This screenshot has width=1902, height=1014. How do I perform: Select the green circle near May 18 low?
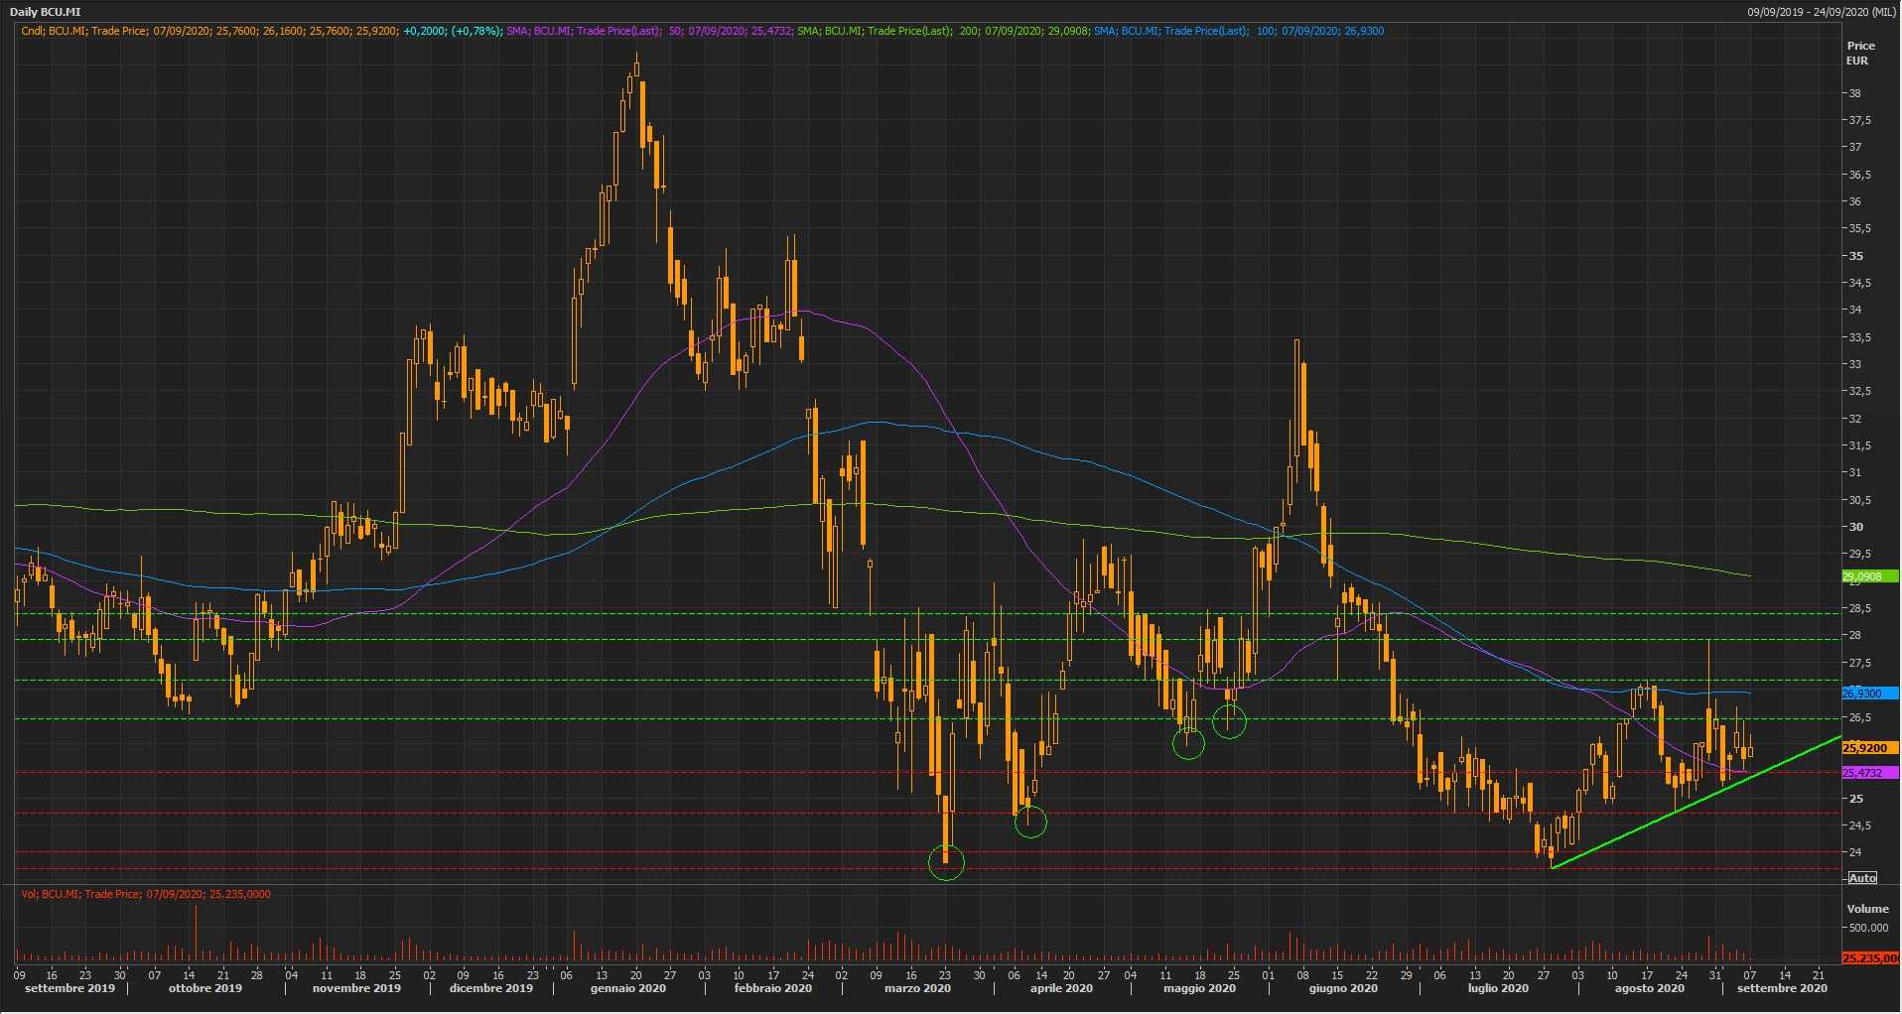(1188, 743)
